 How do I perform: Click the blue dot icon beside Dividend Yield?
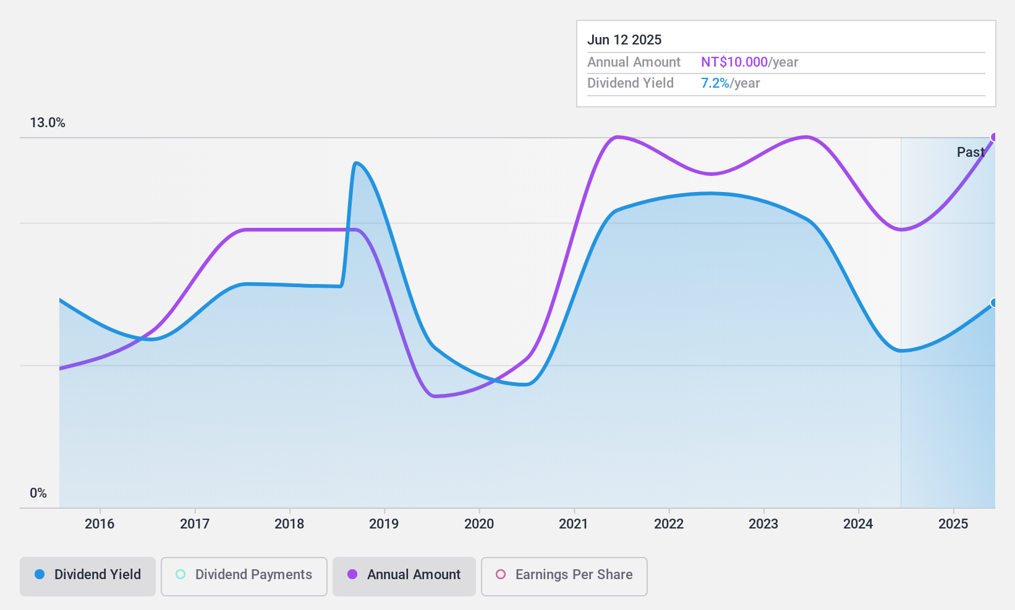[x=40, y=574]
